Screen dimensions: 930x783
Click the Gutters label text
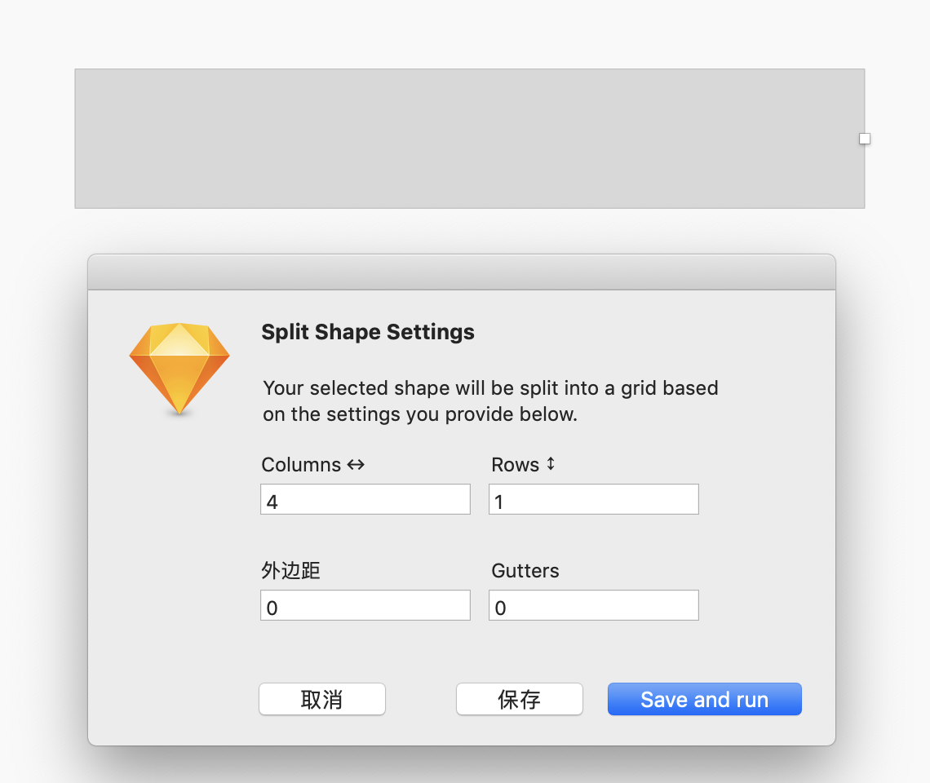(x=525, y=571)
